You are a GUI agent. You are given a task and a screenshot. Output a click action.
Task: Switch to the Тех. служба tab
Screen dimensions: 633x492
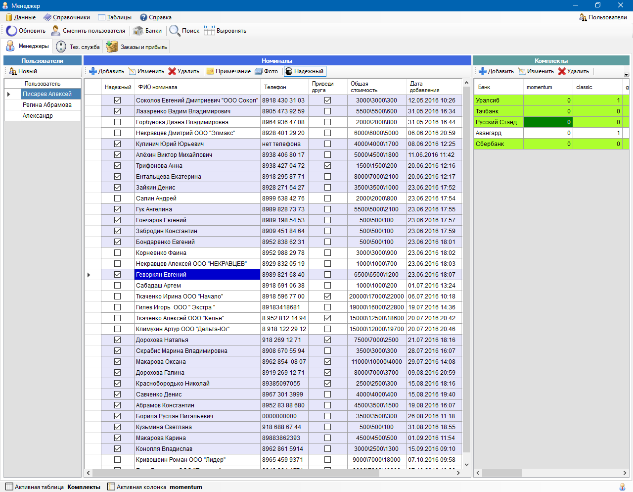click(x=79, y=47)
